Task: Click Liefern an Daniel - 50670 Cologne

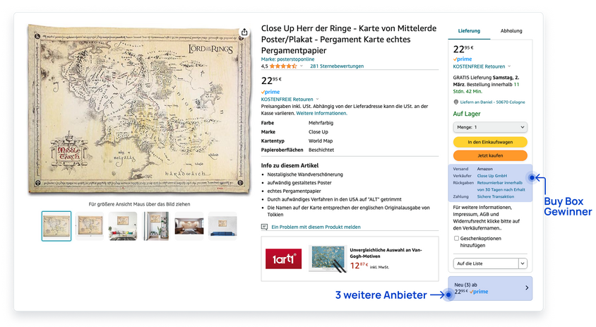Action: point(492,102)
